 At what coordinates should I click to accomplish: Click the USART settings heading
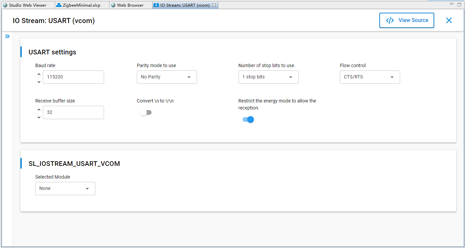click(53, 52)
